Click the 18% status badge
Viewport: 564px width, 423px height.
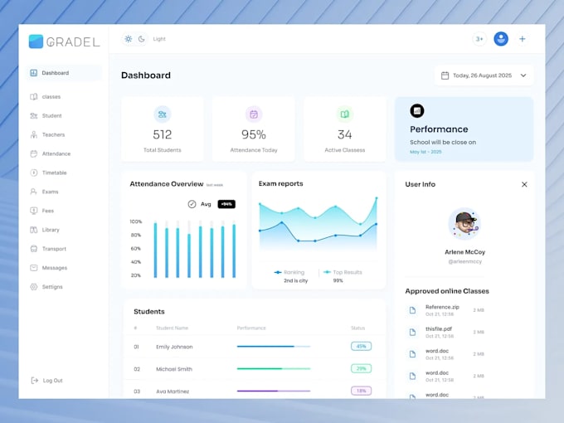point(361,391)
